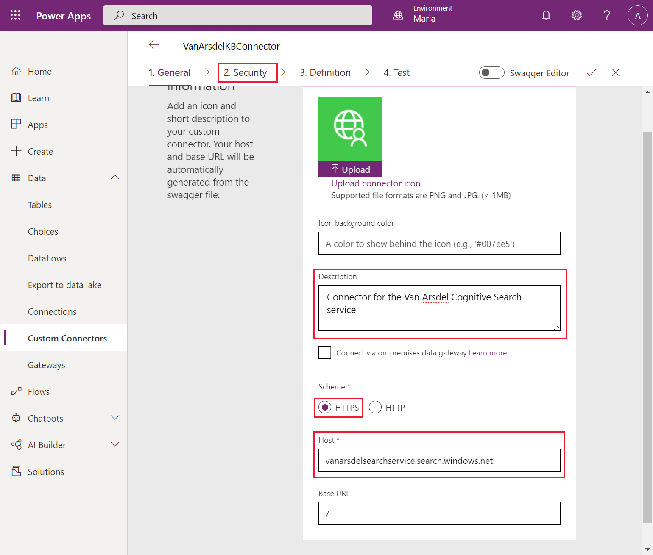Image resolution: width=653 pixels, height=555 pixels.
Task: Open the Help question mark
Action: (607, 15)
